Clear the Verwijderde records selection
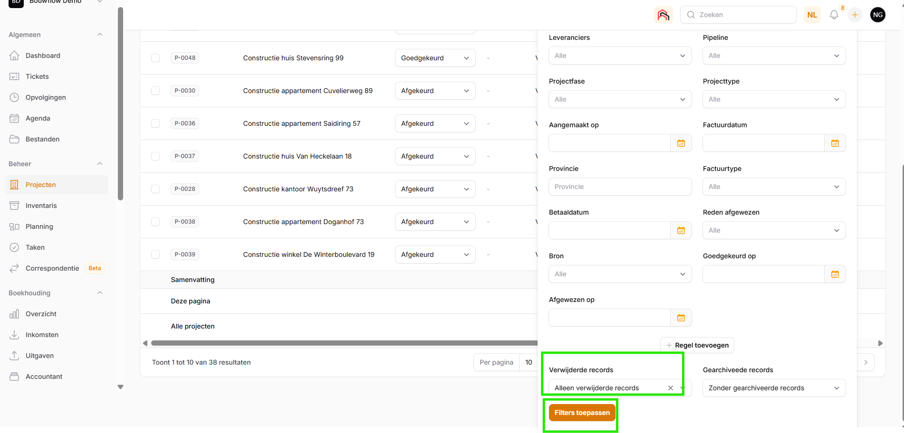Viewport: 904px width, 433px height. coord(670,388)
